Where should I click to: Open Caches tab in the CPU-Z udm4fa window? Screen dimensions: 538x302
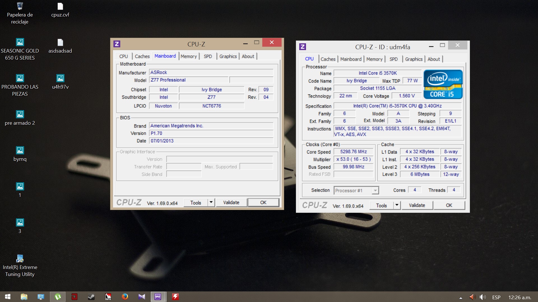pyautogui.click(x=328, y=59)
